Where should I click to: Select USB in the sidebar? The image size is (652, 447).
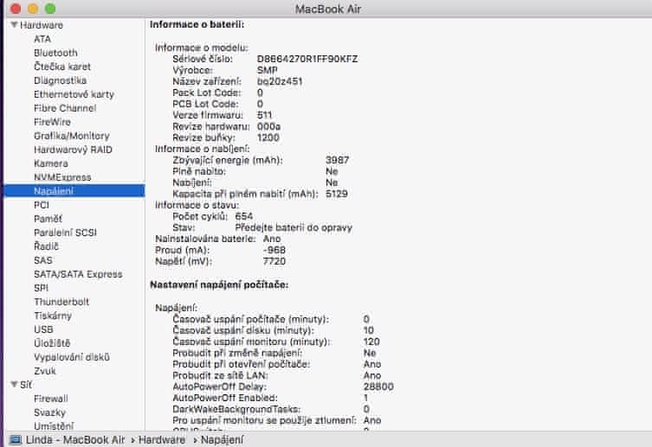pyautogui.click(x=43, y=329)
